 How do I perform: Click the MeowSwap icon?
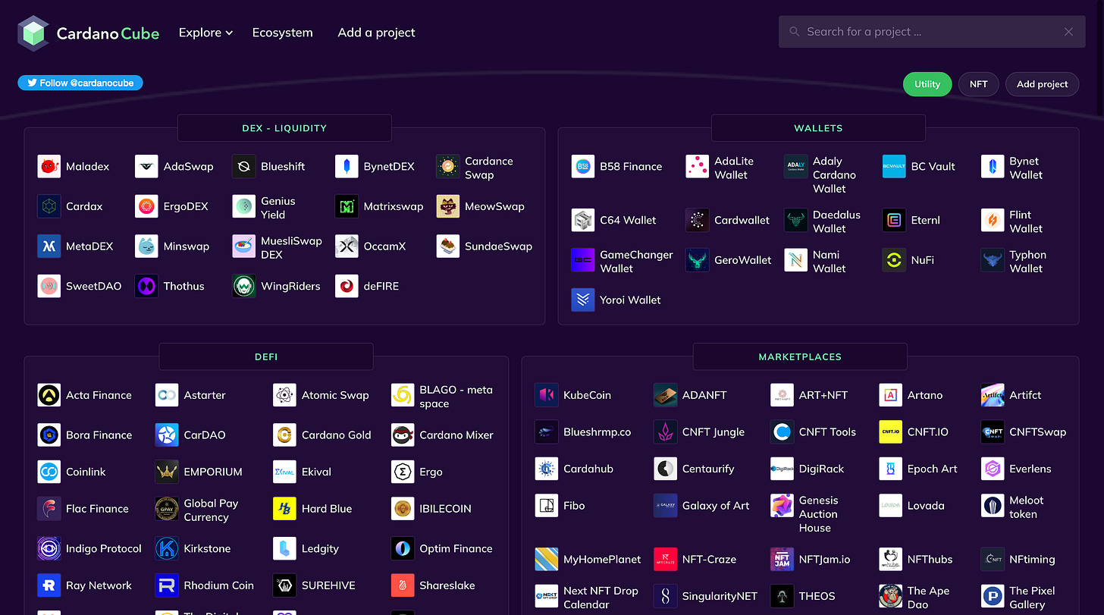click(x=448, y=206)
